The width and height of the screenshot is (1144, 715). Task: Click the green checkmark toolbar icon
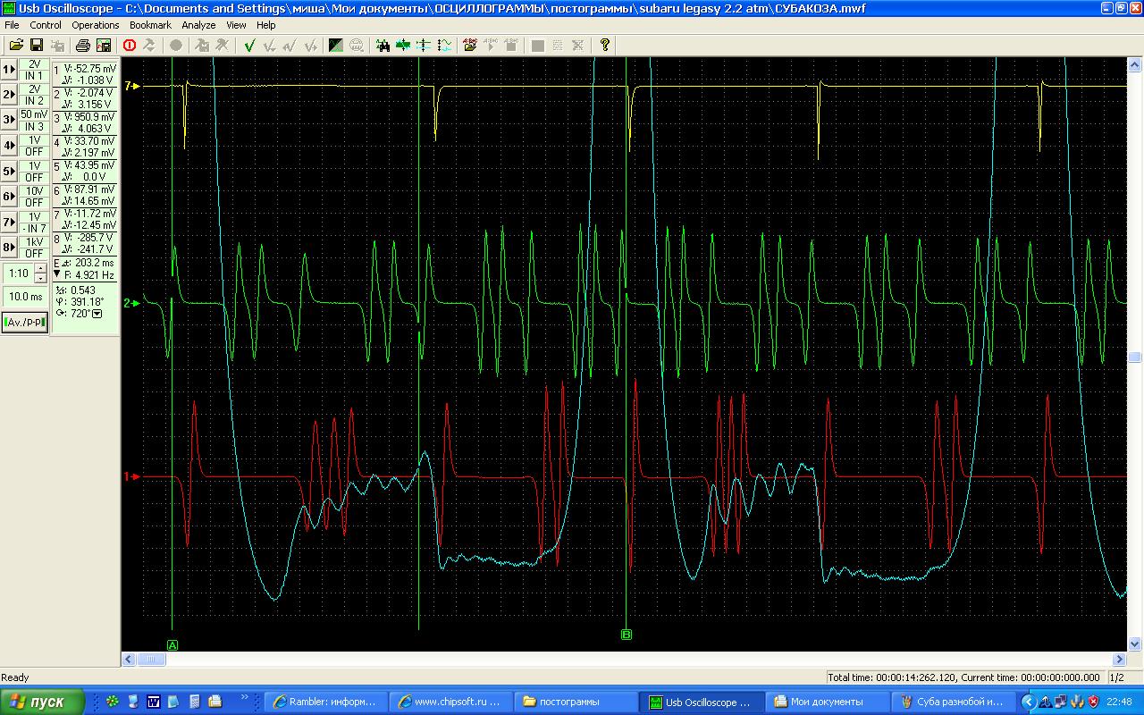click(x=249, y=45)
